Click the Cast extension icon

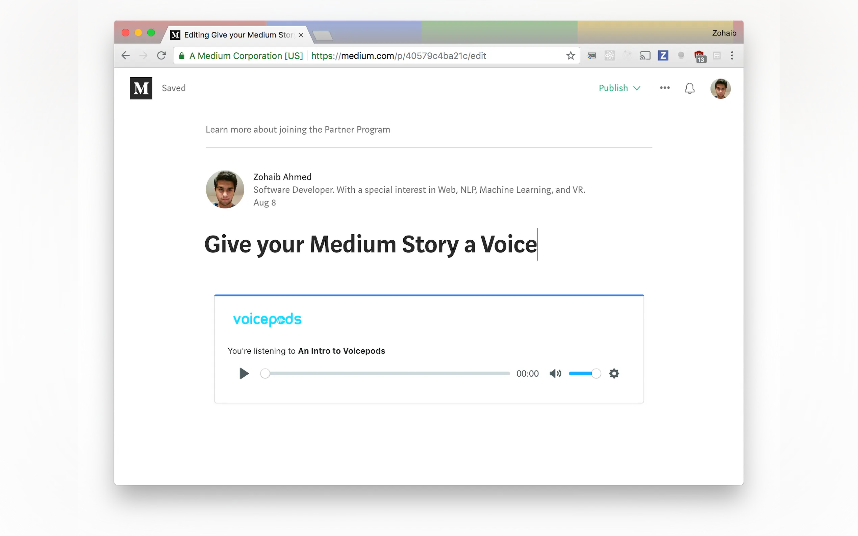pos(645,56)
